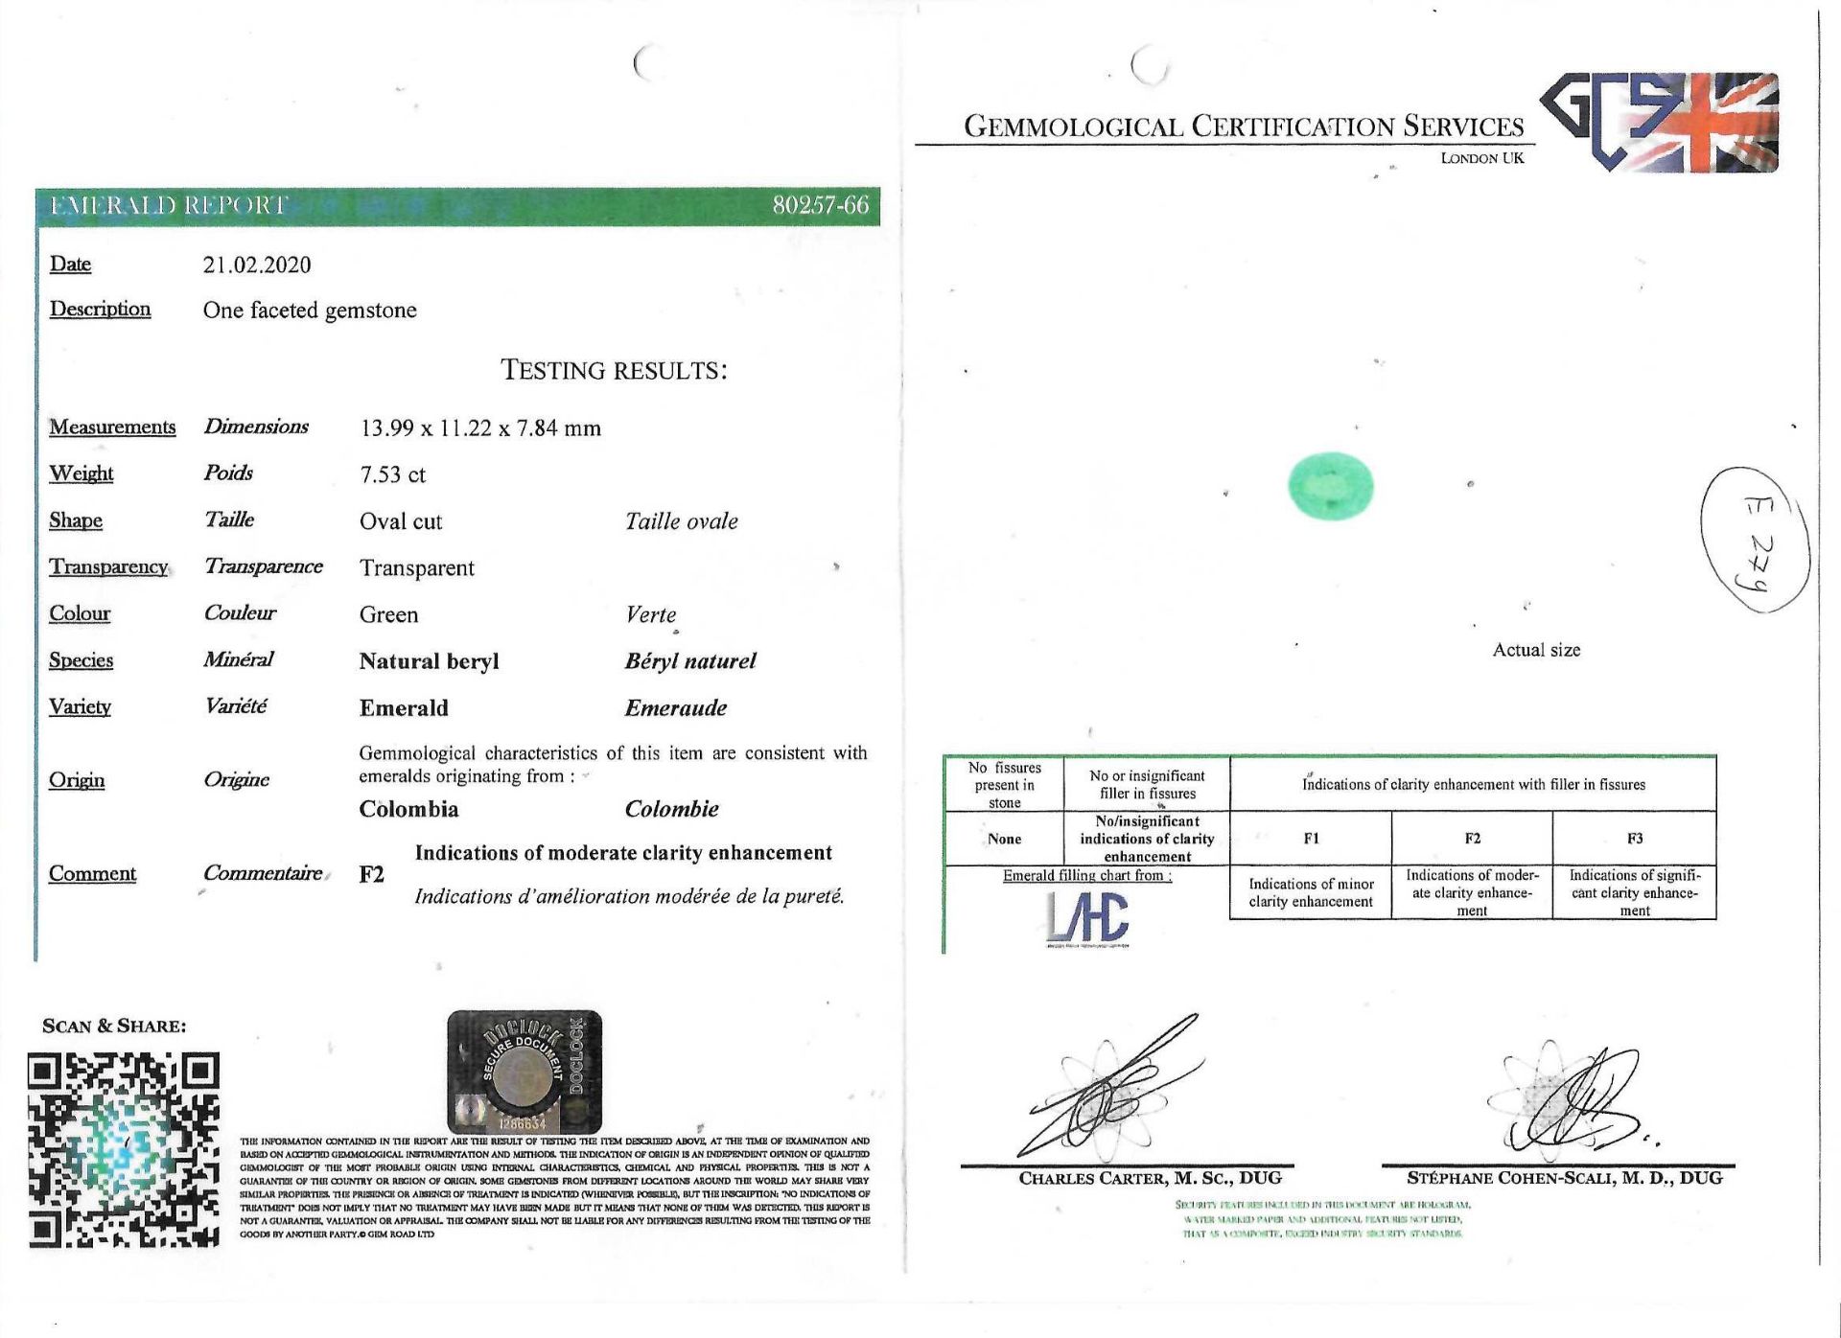This screenshot has height=1338, width=1841.
Task: Click the Weight label
Action: coord(81,473)
